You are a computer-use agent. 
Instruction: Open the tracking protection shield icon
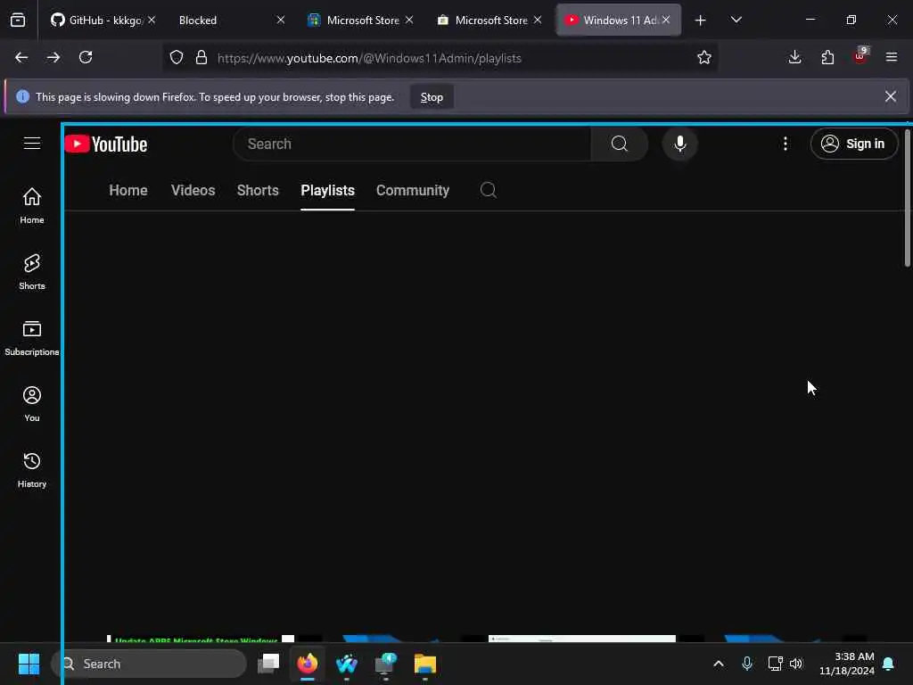[177, 57]
